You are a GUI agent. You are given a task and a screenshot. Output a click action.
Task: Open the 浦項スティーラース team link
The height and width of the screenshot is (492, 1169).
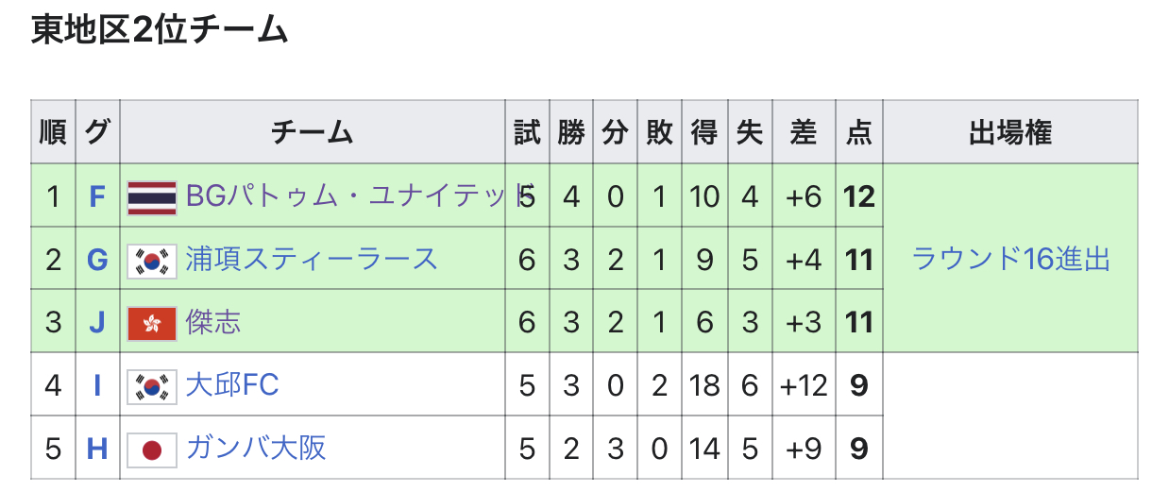point(312,260)
